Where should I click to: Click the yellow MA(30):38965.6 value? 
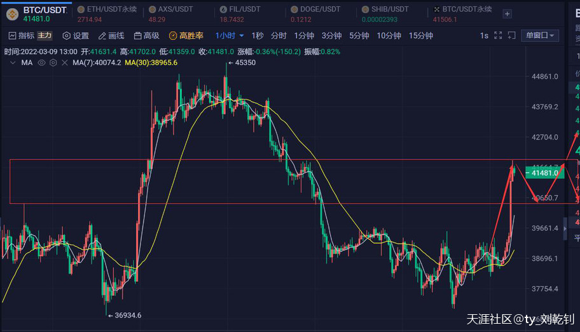coord(151,63)
